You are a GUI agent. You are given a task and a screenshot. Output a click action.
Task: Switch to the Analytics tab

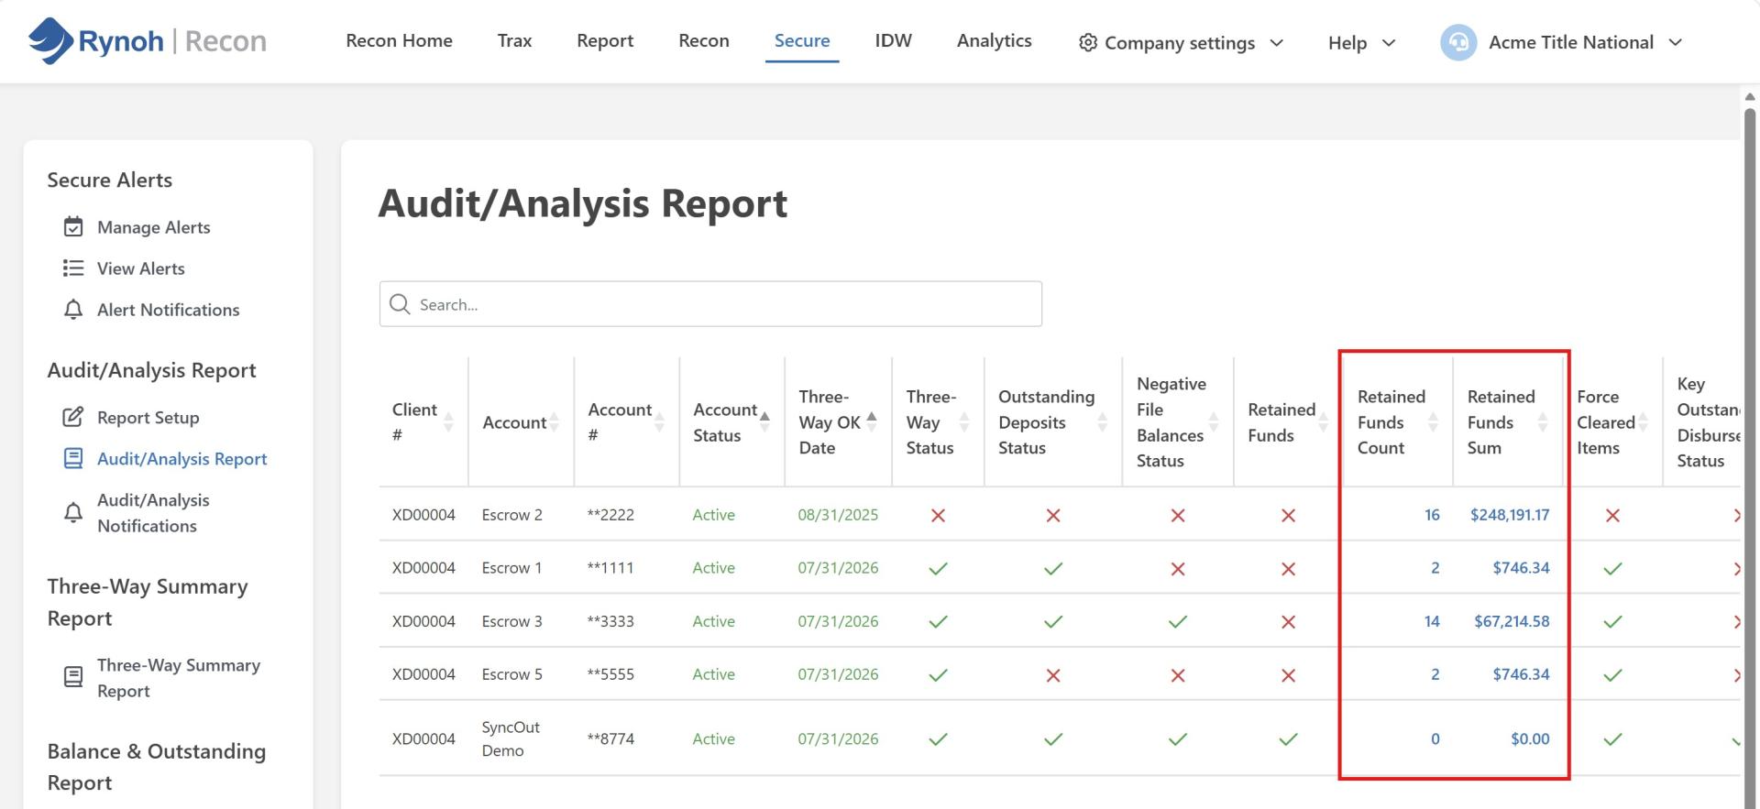tap(995, 40)
